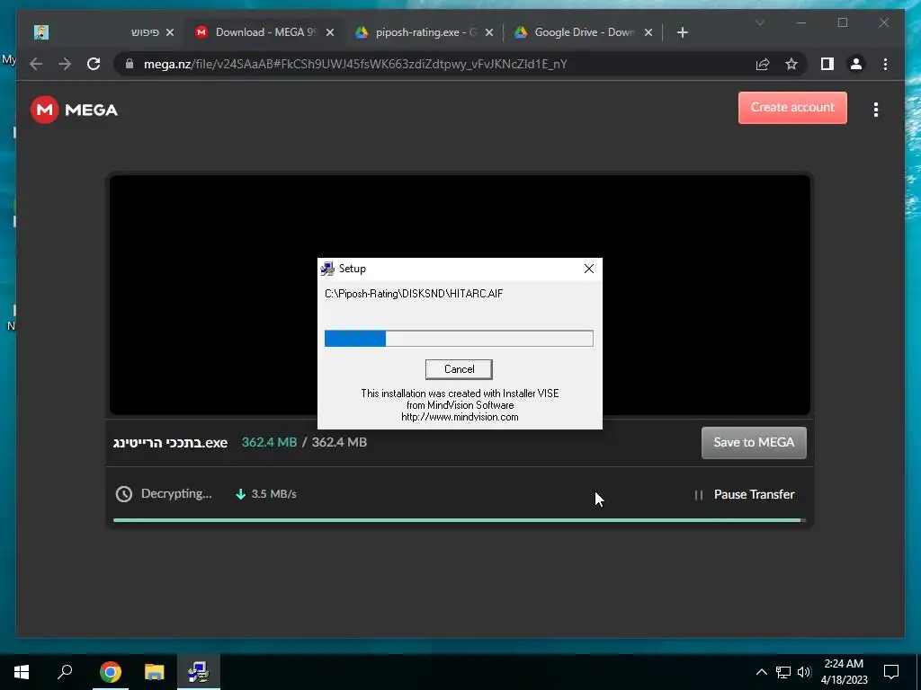This screenshot has width=921, height=690.
Task: Open MEGA page three-dot menu
Action: point(876,110)
